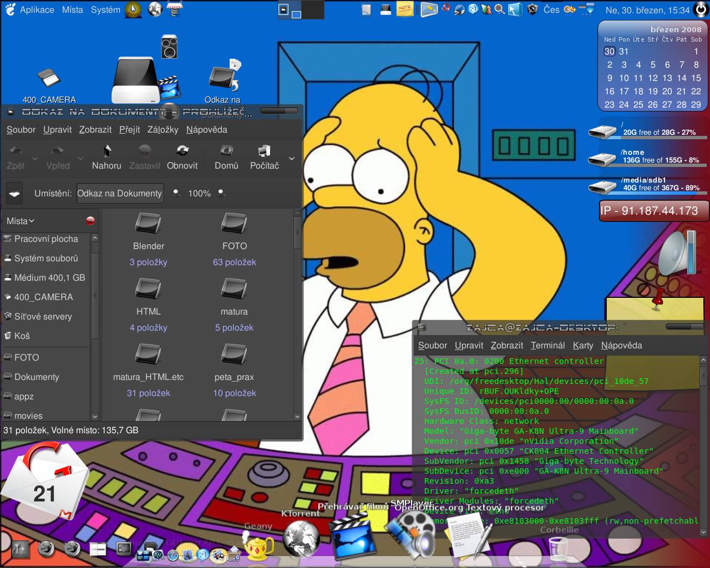
Task: Select Systém souborů in sidebar
Action: click(45, 258)
